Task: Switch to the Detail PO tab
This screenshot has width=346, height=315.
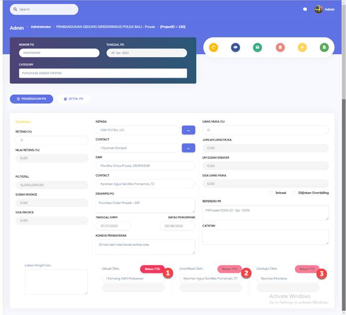Action: click(x=73, y=99)
